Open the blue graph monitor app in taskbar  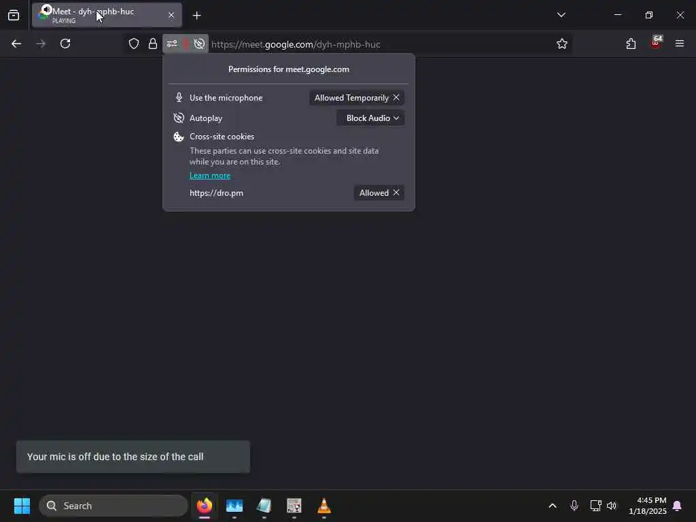234,506
